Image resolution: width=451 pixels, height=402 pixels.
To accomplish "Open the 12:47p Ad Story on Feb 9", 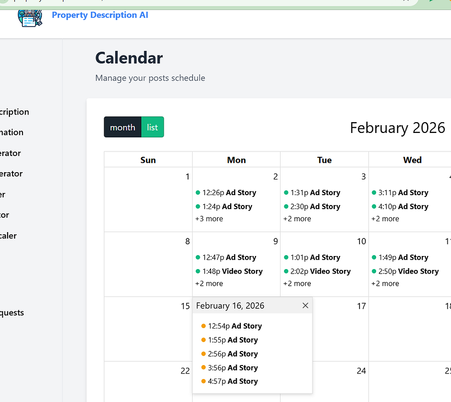I will (226, 257).
